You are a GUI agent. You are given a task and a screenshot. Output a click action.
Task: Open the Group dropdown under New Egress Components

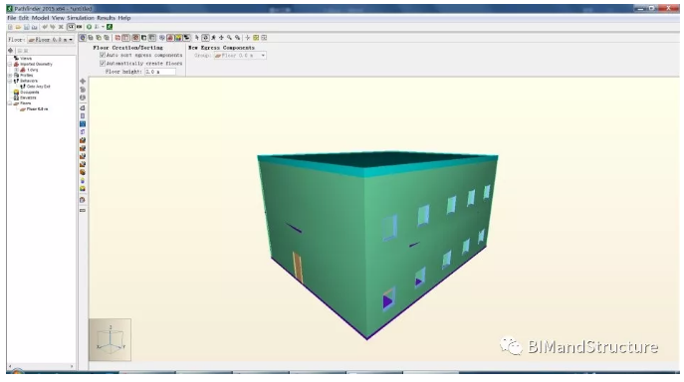[x=240, y=56]
